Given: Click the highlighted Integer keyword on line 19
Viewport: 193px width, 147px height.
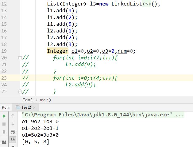Looking at the screenshot, I should (58, 51).
